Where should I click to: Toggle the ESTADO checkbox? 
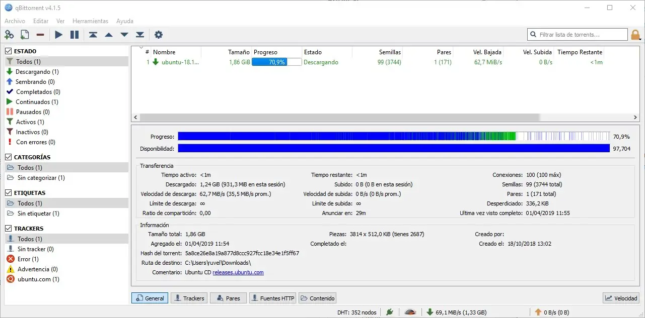tap(9, 51)
